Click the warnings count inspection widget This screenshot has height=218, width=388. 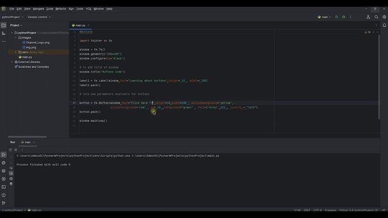click(x=367, y=32)
